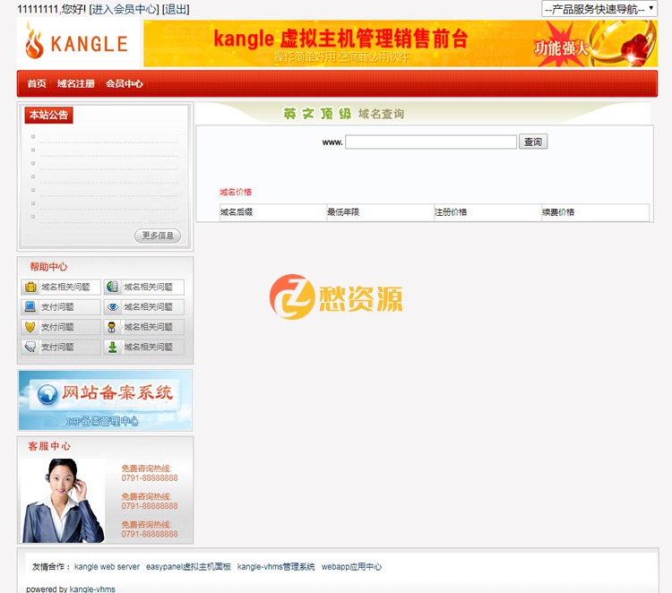Click the 续费价格 table header
The image size is (672, 593).
(x=558, y=212)
